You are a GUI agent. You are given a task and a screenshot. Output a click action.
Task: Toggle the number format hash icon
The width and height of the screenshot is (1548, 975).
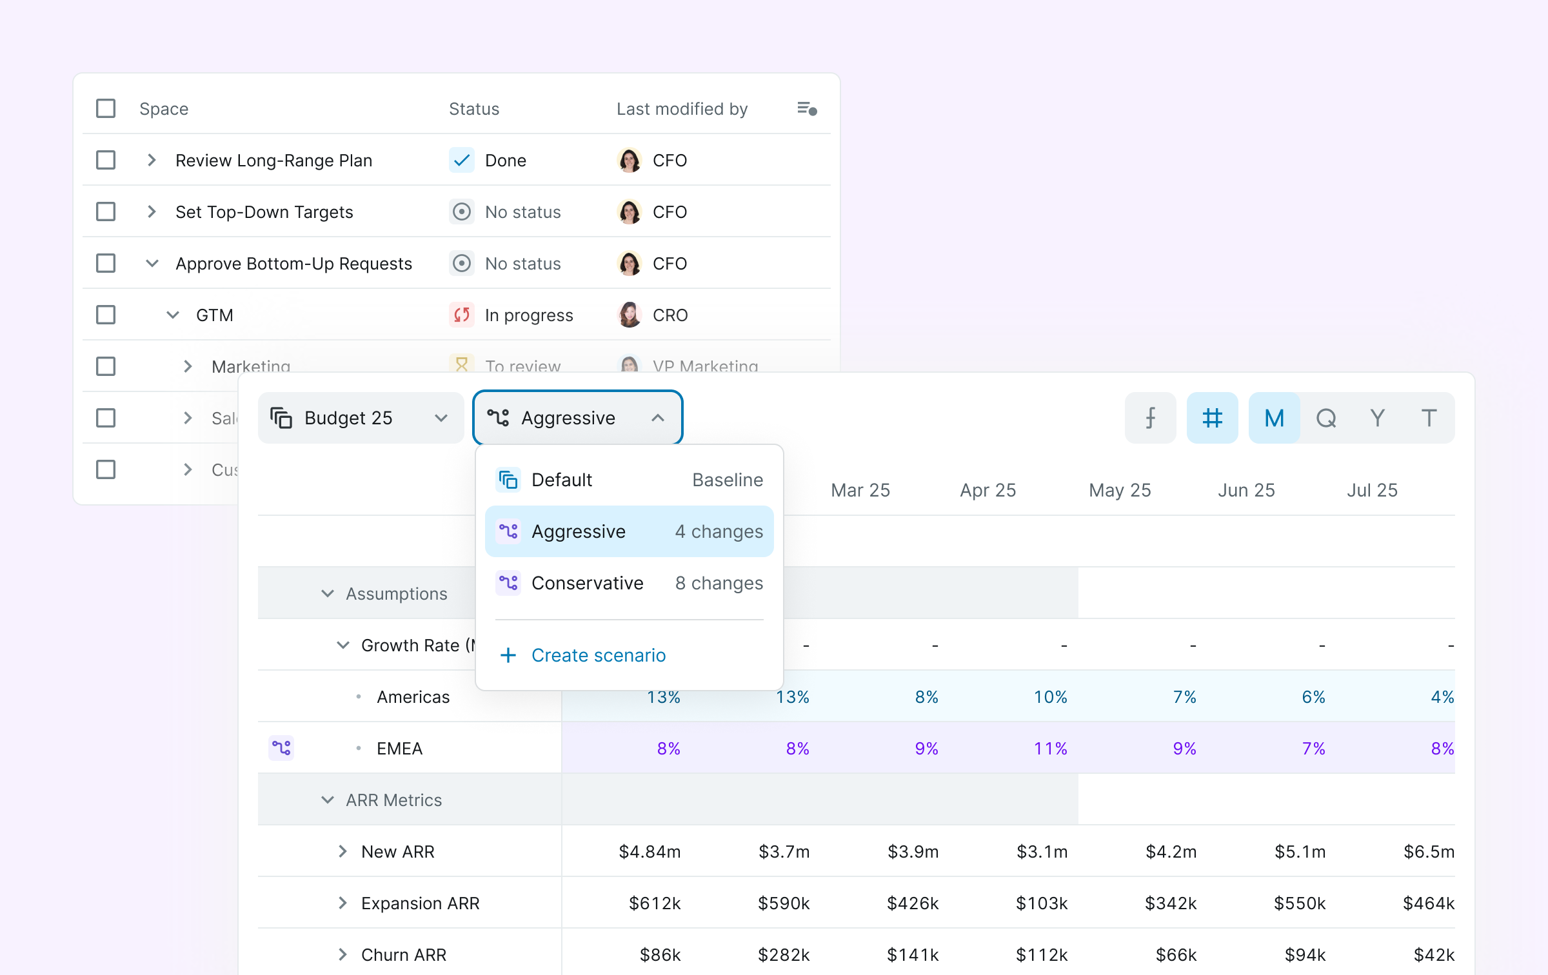(x=1212, y=418)
